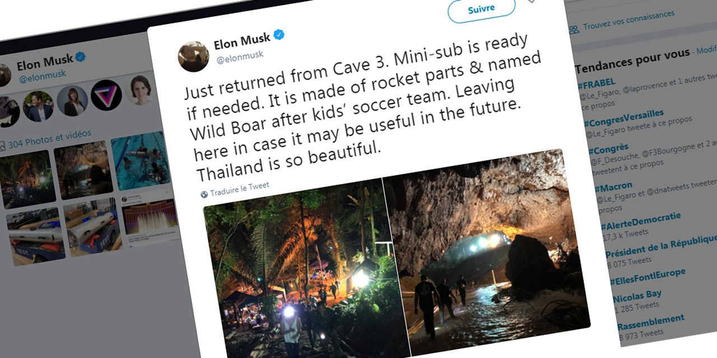This screenshot has height=358, width=717.
Task: Open the swimming pool media thumbnail
Action: coord(140,159)
